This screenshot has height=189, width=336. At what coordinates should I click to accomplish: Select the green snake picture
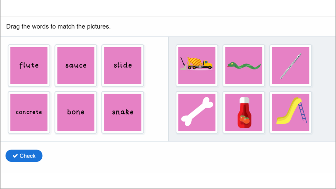pyautogui.click(x=243, y=65)
